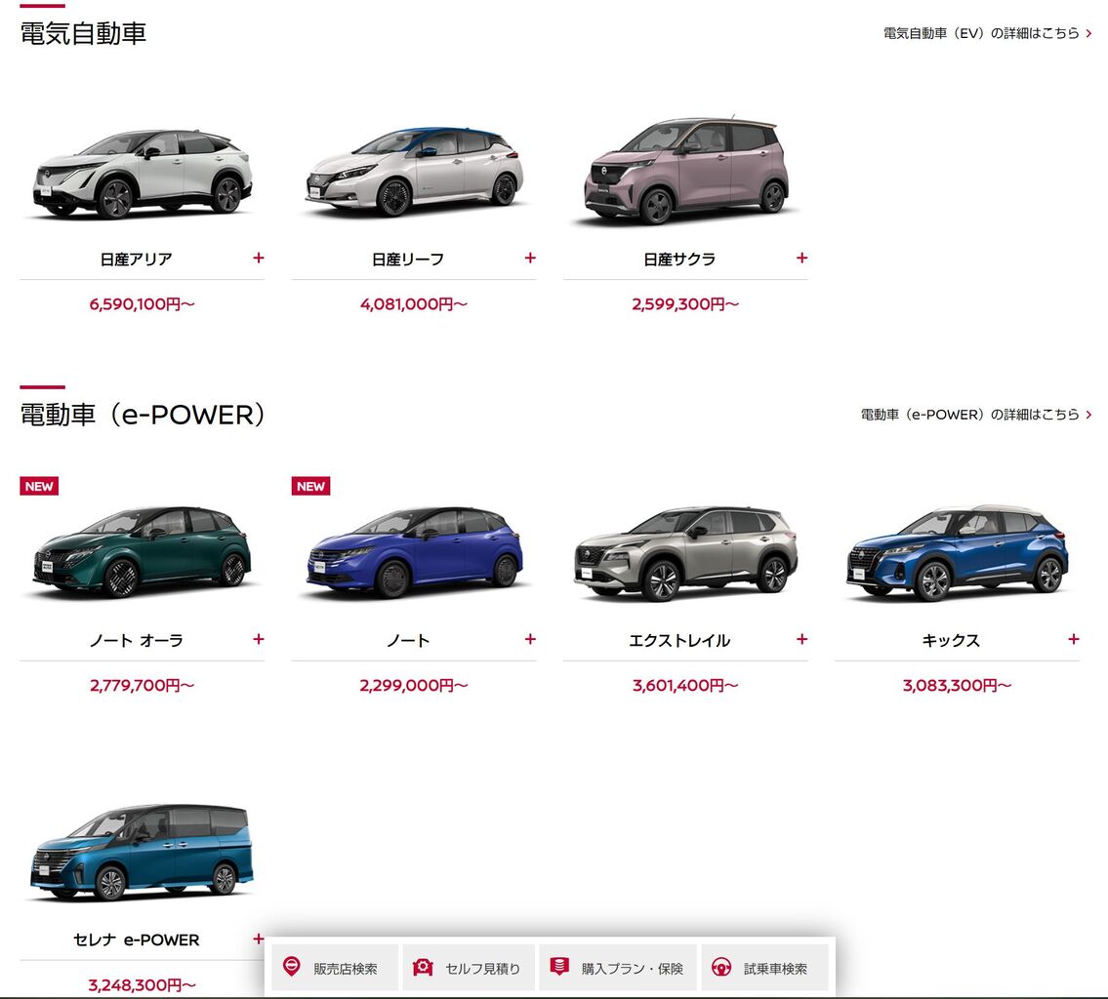
Task: Click the 購入プラン・保険 button
Action: pos(618,968)
